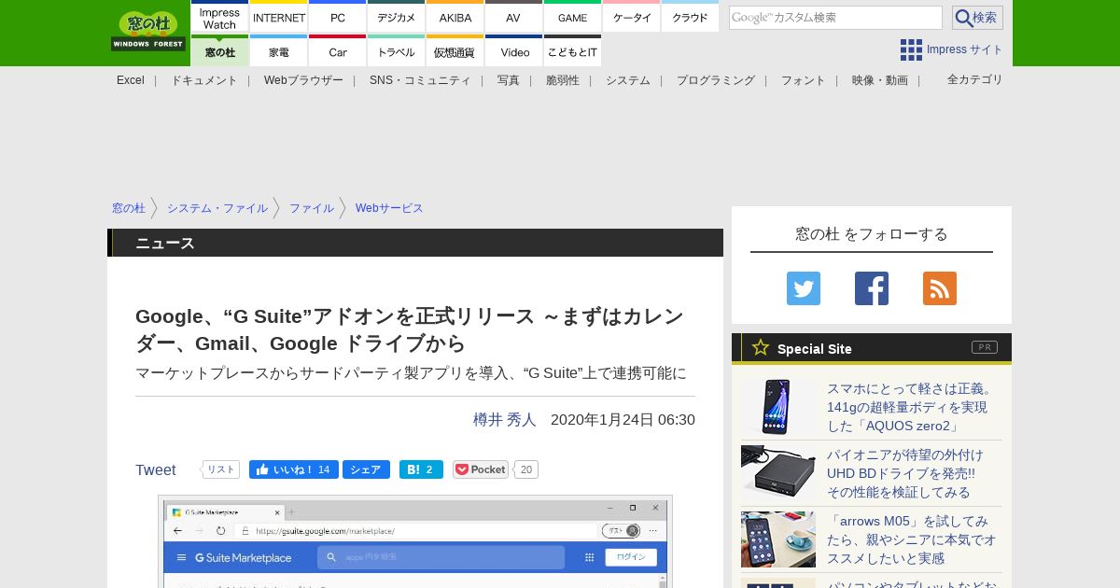Open the ドキュメント category
The width and height of the screenshot is (1120, 588).
click(204, 80)
